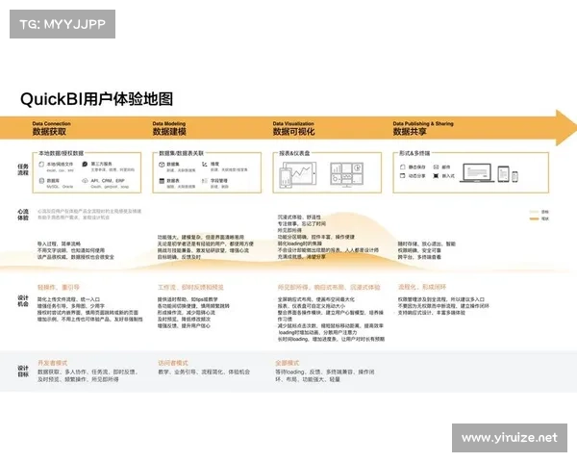The width and height of the screenshot is (577, 462).
Task: Click the 维度 dimension icon
Action: pos(205,164)
